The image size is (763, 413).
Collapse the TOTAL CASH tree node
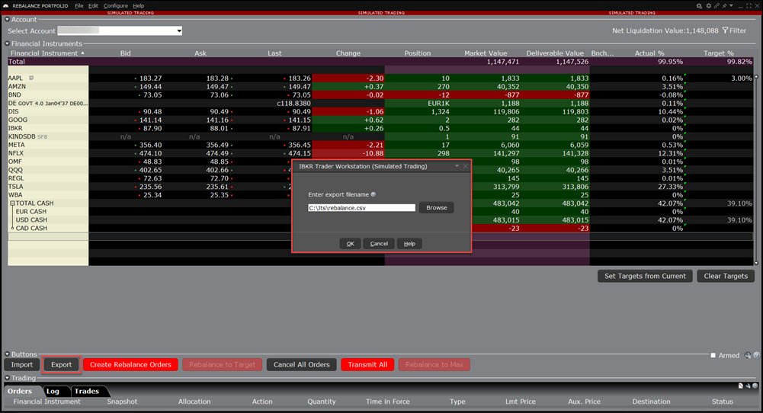pos(13,203)
